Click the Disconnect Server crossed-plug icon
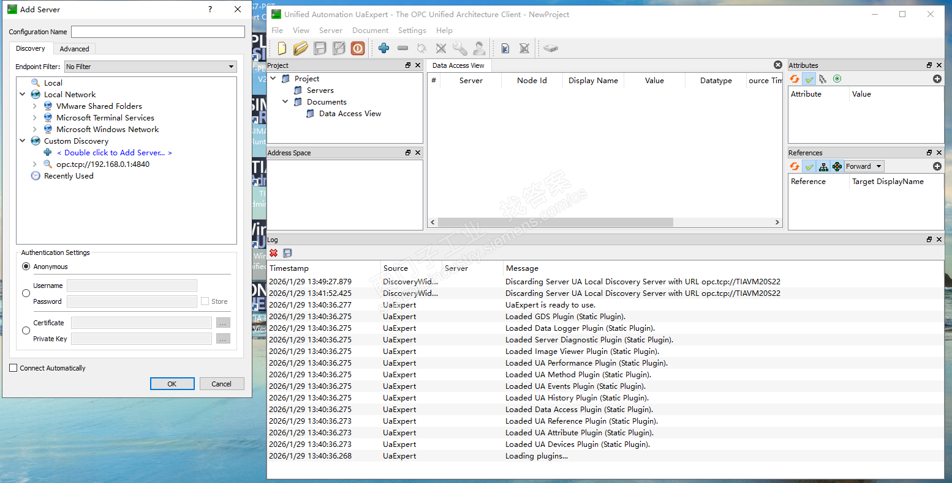Viewport: 952px width, 483px height. point(441,48)
